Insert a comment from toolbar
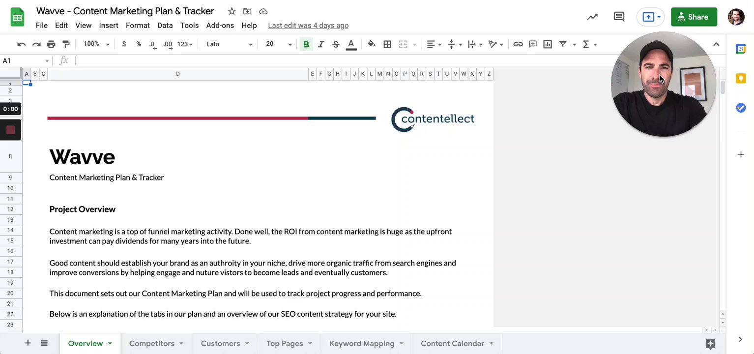 pyautogui.click(x=533, y=44)
